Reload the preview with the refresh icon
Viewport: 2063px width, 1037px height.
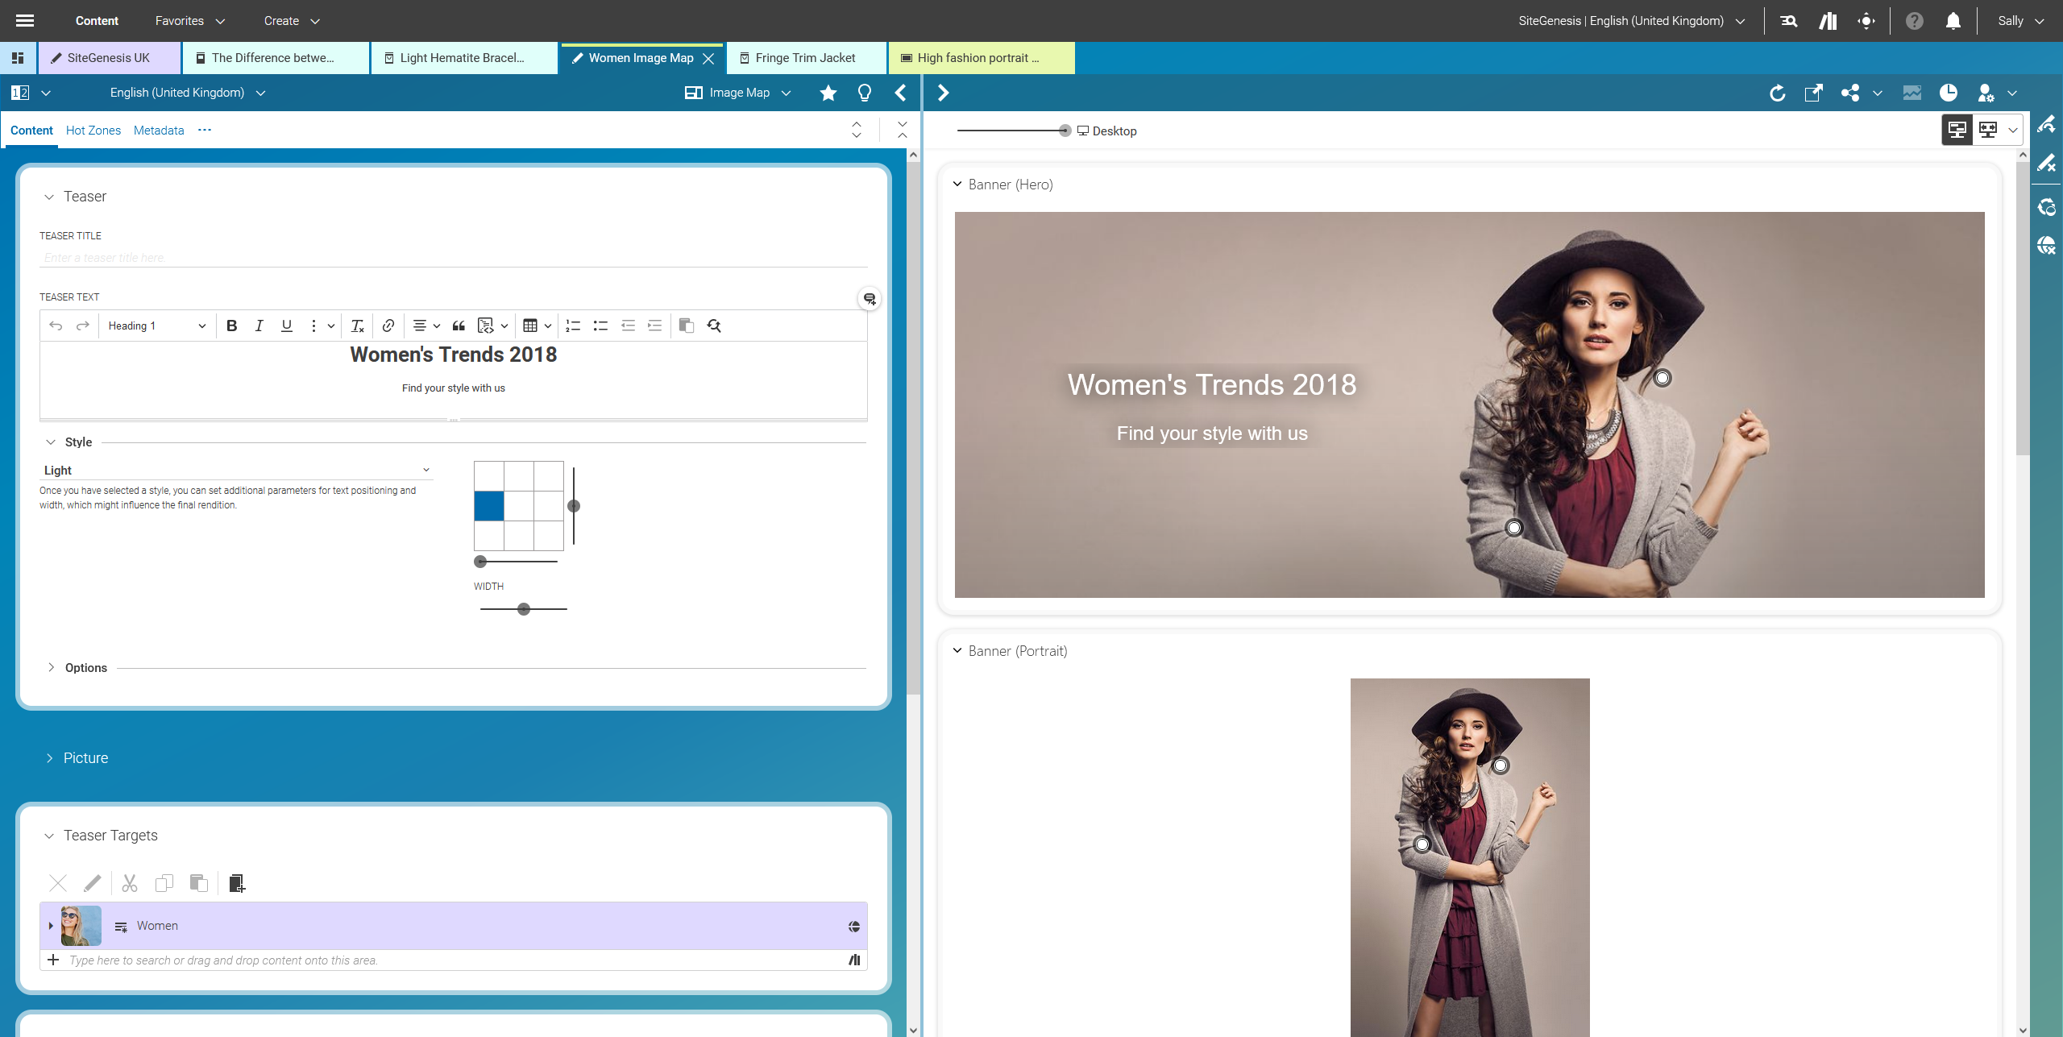[x=1777, y=93]
